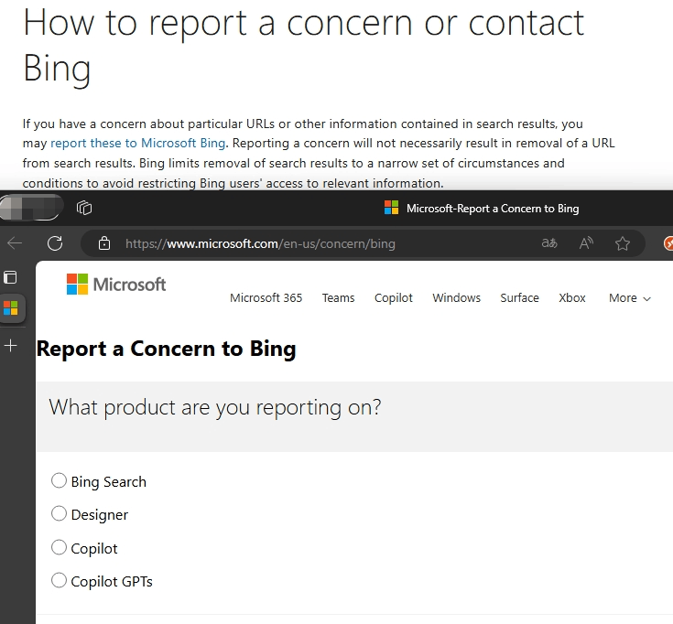The image size is (673, 624).
Task: Choose the Copilot radio option
Action: click(x=59, y=547)
